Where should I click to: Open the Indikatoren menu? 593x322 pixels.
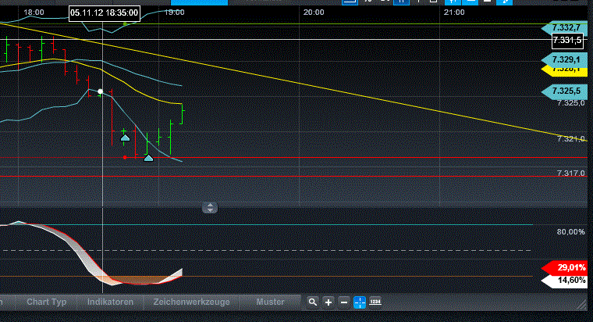tap(110, 302)
